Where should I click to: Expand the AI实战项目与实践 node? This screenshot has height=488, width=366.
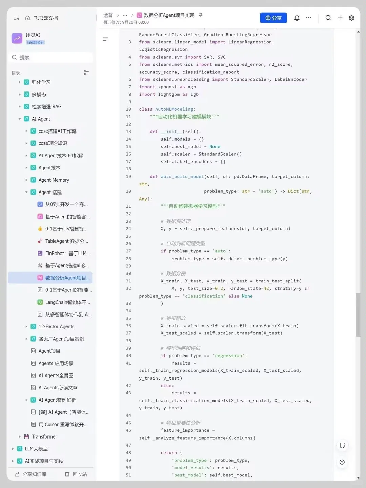(x=13, y=461)
